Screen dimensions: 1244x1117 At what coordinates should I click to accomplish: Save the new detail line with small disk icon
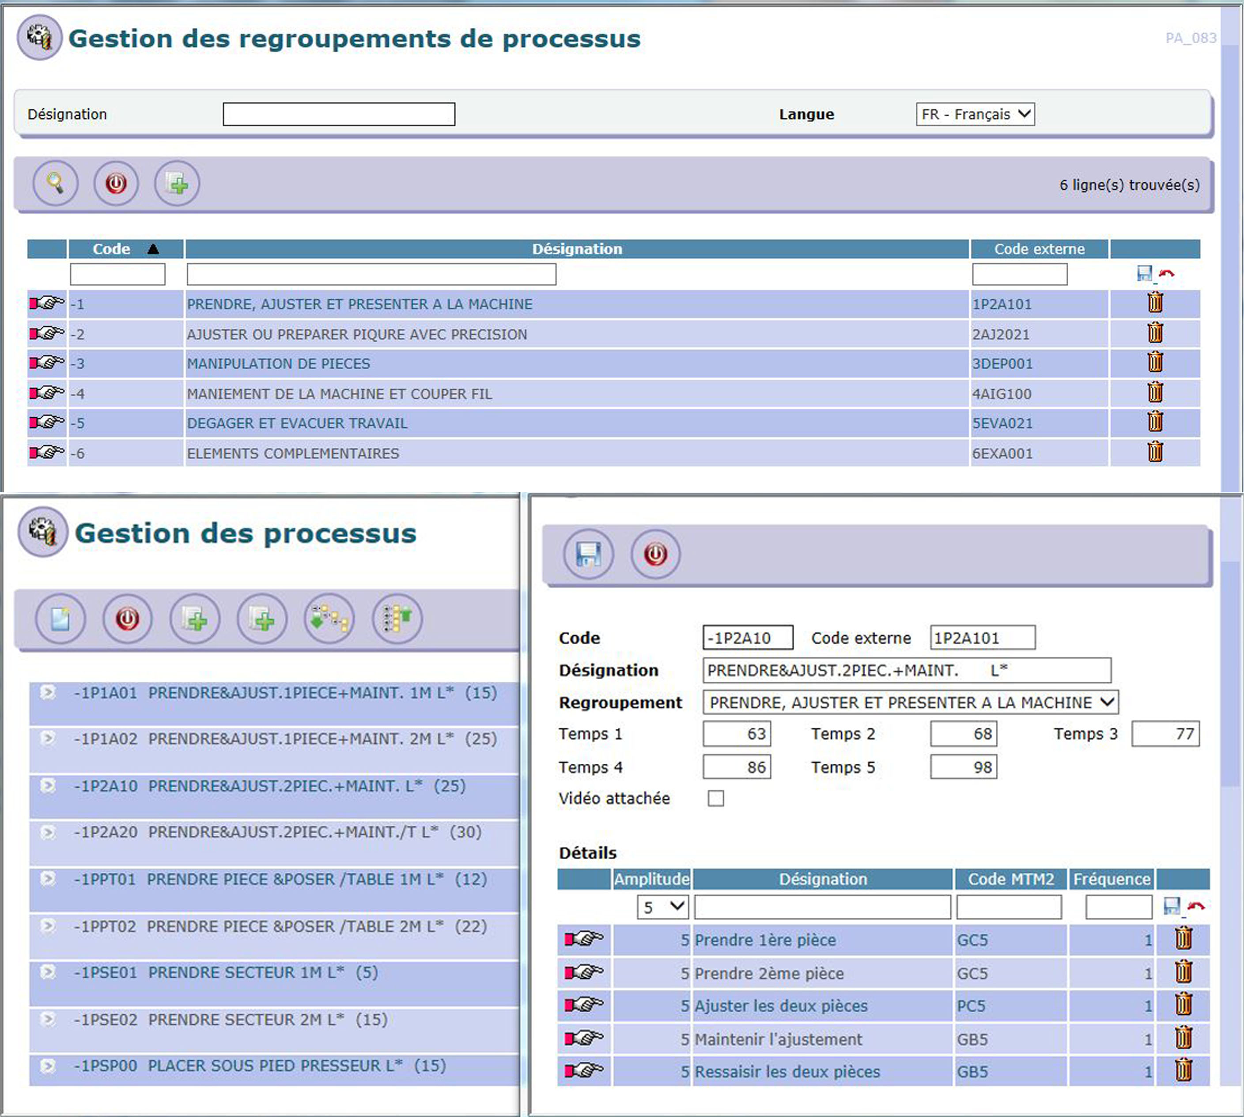pos(1172,906)
